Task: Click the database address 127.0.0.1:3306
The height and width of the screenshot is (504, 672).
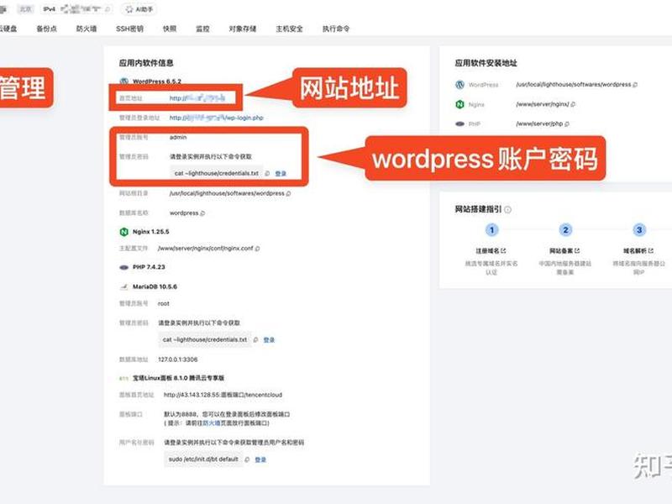Action: pyautogui.click(x=178, y=360)
